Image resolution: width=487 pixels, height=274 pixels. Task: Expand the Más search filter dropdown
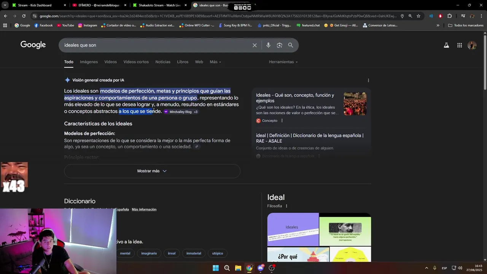215,62
